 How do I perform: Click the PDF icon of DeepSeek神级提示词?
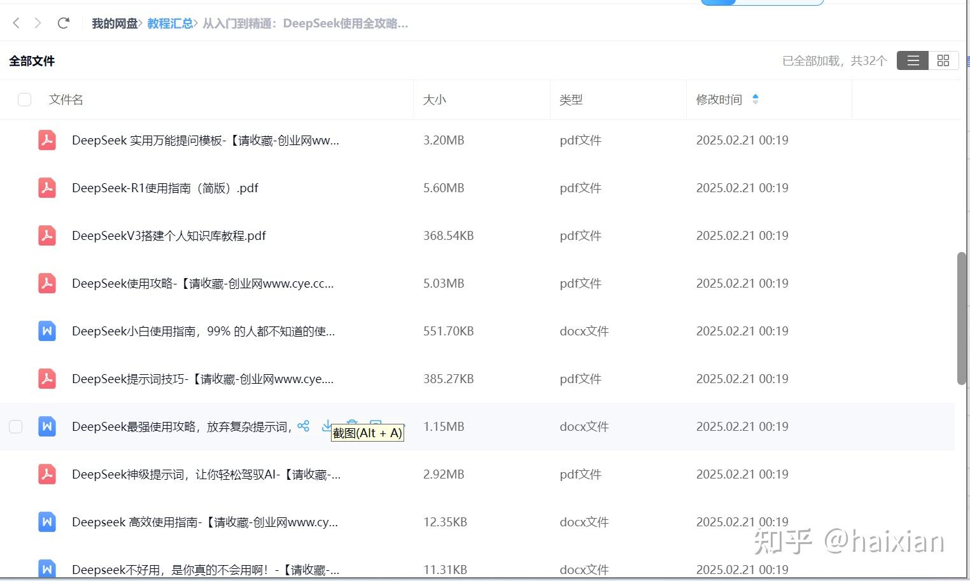point(47,474)
